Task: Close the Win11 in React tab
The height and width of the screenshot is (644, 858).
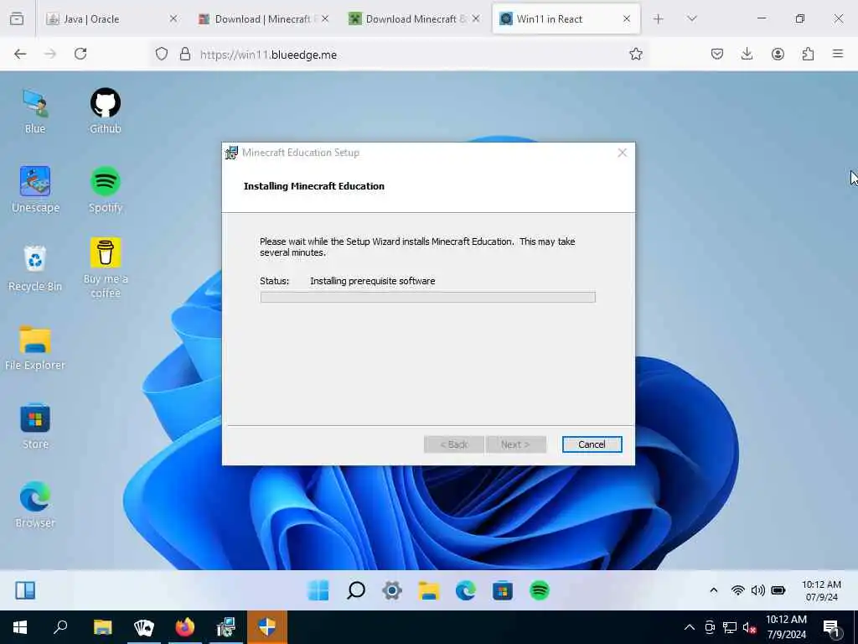Action: point(627,18)
